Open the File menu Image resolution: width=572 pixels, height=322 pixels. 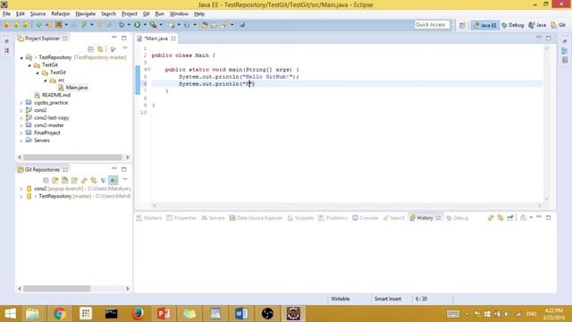coord(6,14)
